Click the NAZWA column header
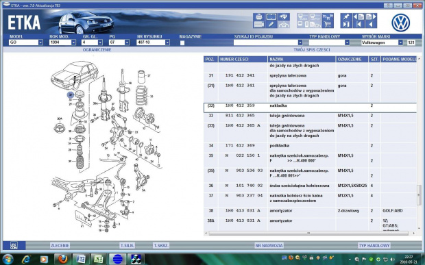 302,60
